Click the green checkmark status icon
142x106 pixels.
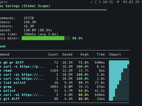point(92,2)
